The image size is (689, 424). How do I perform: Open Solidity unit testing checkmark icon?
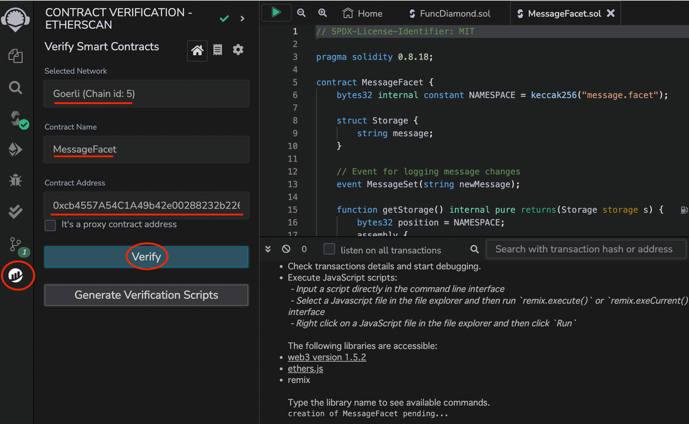click(16, 212)
